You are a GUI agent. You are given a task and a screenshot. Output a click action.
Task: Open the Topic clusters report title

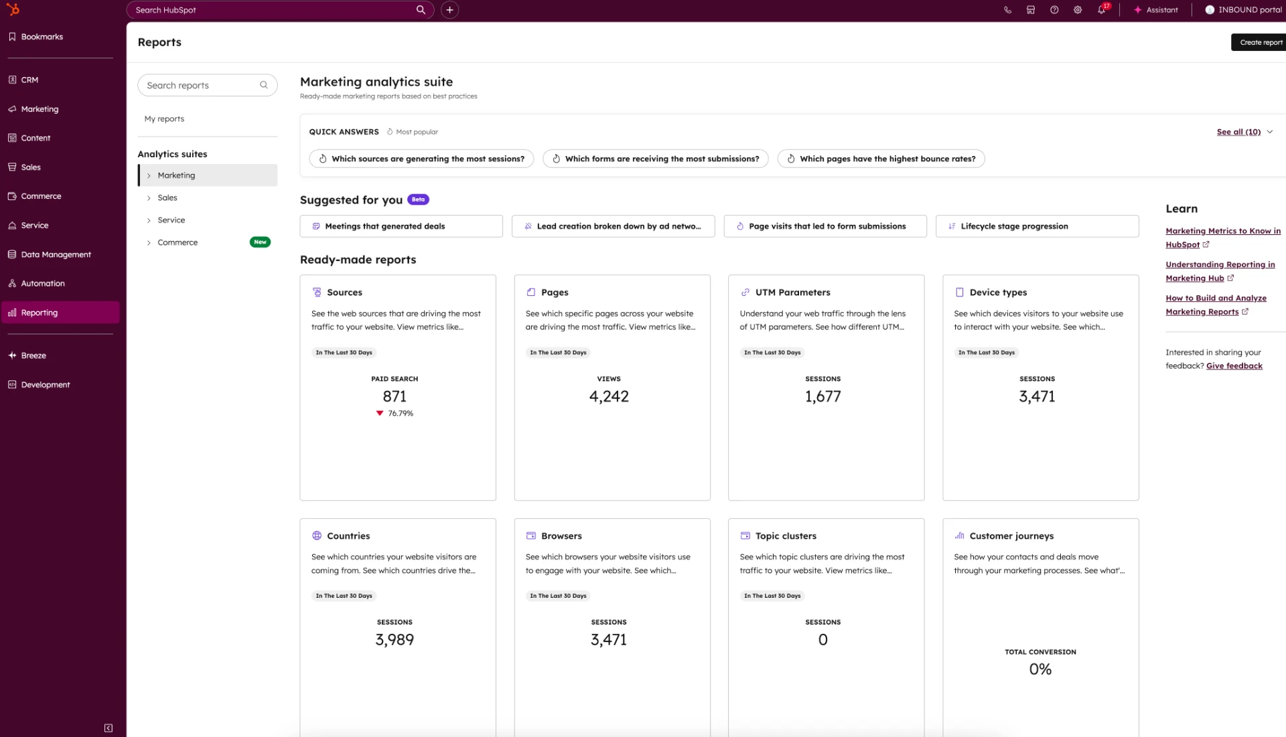pyautogui.click(x=786, y=536)
